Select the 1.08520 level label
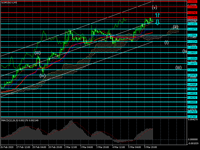The width and height of the screenshot is (200, 150). [192, 93]
